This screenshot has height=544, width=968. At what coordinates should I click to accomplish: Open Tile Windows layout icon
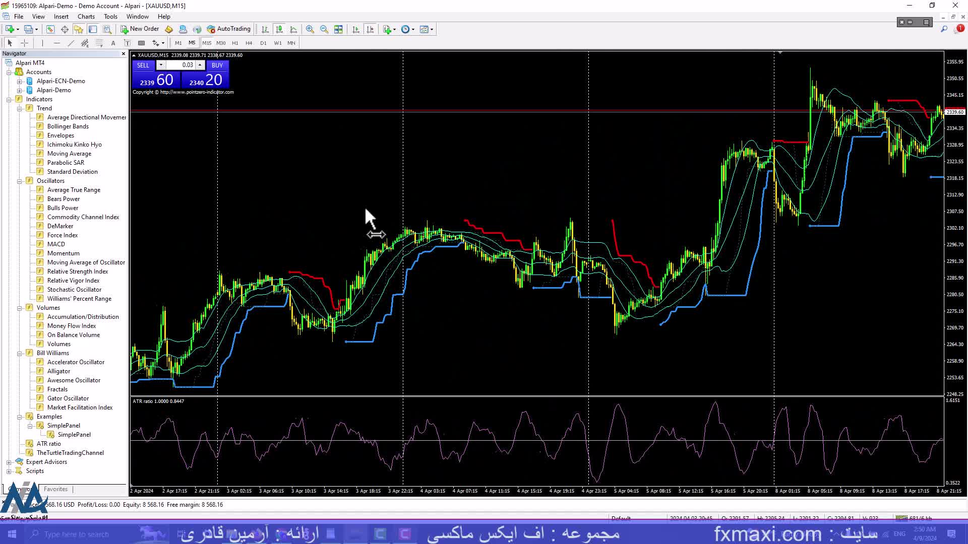tap(338, 29)
